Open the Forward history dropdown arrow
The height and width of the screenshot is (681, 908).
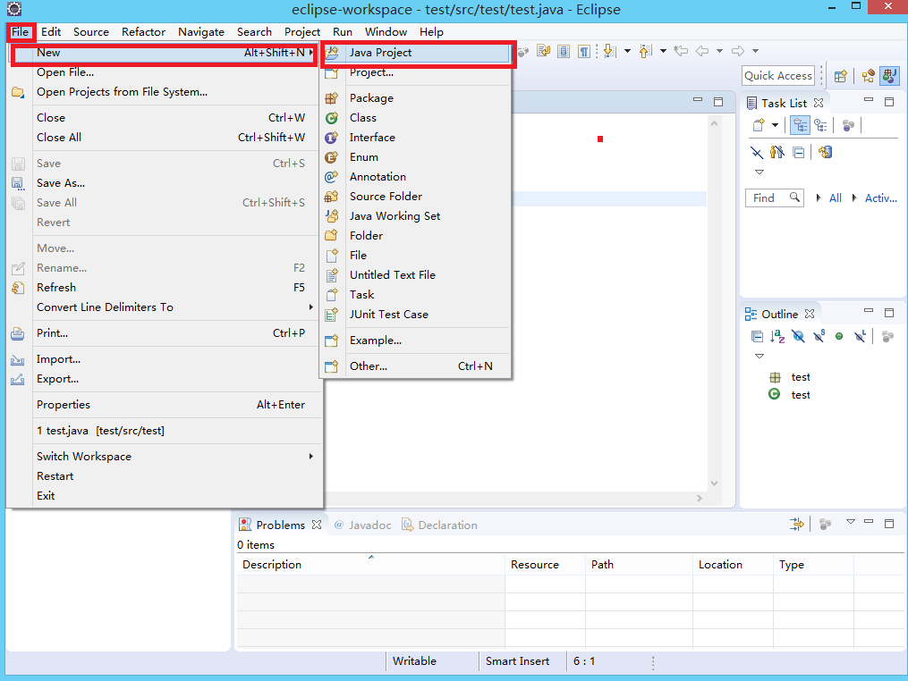coord(755,51)
